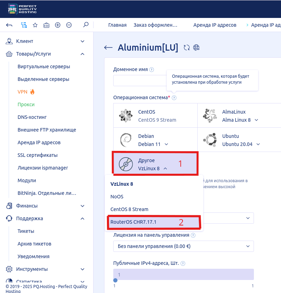Switch to the Заказ оформлен… tab
Screen dimensions: 281x293
(x=155, y=25)
